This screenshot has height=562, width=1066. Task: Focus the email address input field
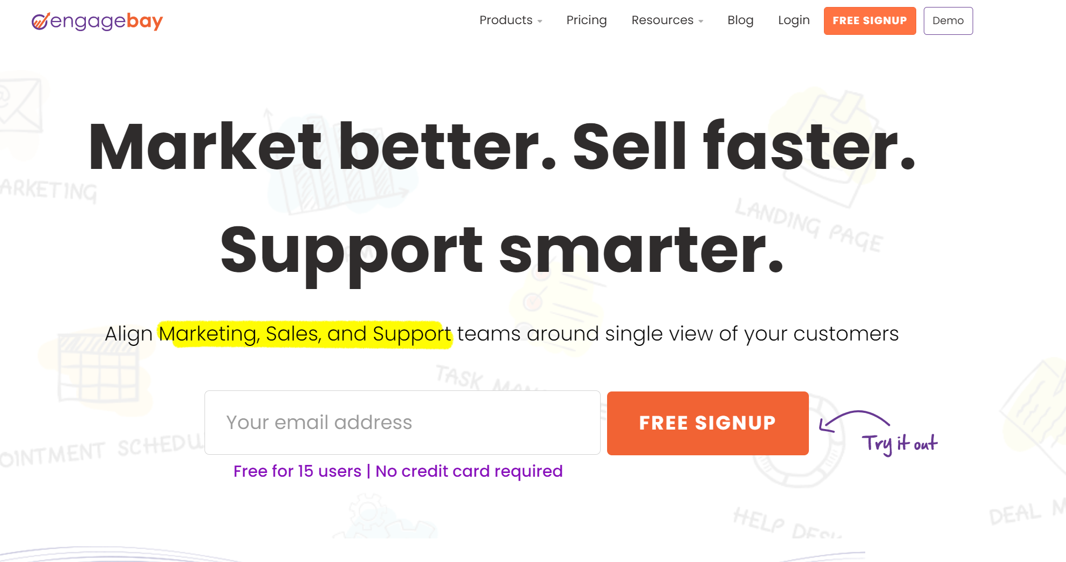pyautogui.click(x=402, y=423)
